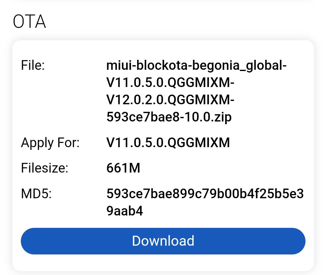Select the 10.0 Android version in filename

pos(198,117)
